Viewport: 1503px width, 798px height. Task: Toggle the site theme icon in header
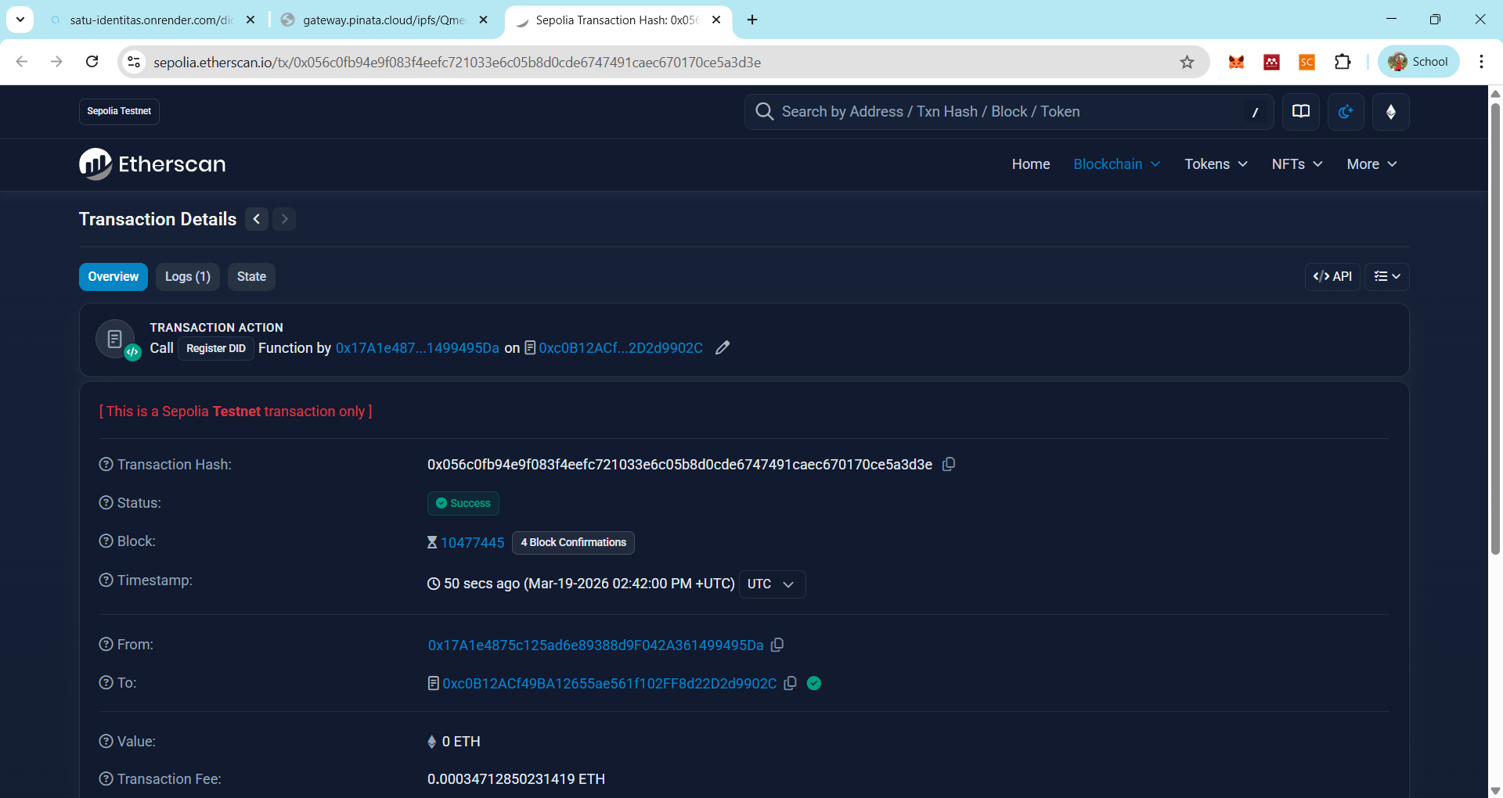1346,112
